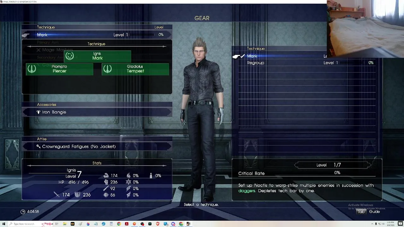Screen dimensions: 404x227
Task: Click the checkmark next to Mark technique
Action: click(x=243, y=56)
